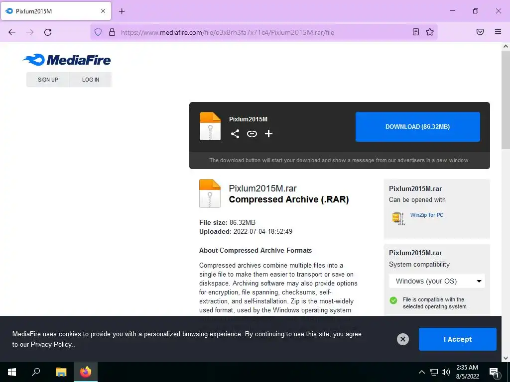Screen dimensions: 510x382
Task: Open the WinZip for PC link
Action: coord(427,215)
